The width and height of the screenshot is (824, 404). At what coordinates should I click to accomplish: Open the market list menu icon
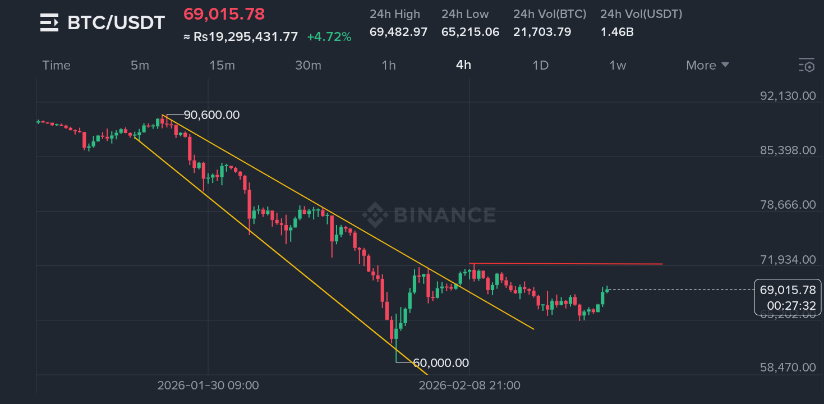49,23
